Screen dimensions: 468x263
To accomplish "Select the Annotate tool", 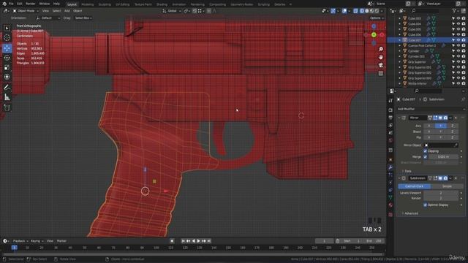I will point(7,88).
